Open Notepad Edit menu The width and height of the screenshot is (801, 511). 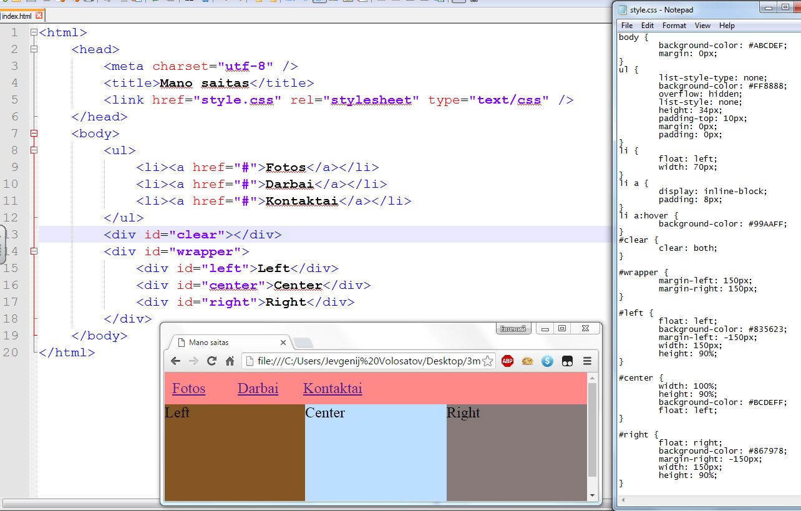tap(648, 26)
